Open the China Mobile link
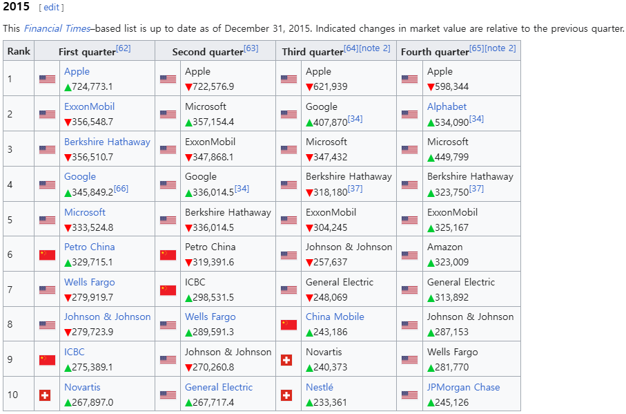The image size is (626, 414). pyautogui.click(x=335, y=317)
